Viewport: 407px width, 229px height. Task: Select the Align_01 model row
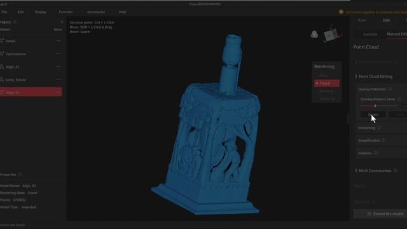tap(31, 67)
